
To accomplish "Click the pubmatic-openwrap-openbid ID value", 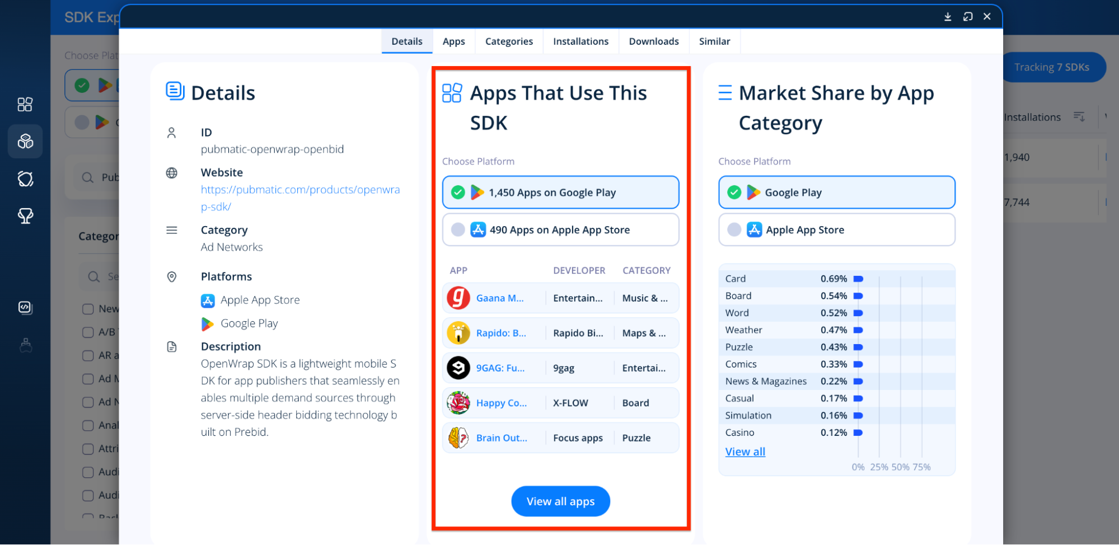I will [272, 149].
